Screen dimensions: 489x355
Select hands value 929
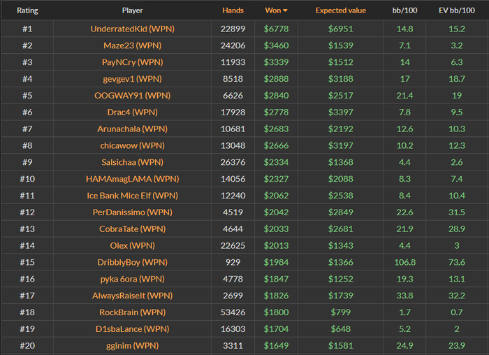233,262
